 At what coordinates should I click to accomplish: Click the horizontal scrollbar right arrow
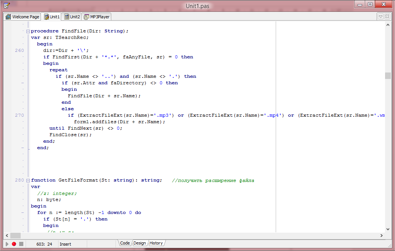click(x=381, y=235)
